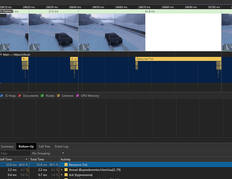Click the Filter input field
232x179 pixels.
[x=15, y=154]
